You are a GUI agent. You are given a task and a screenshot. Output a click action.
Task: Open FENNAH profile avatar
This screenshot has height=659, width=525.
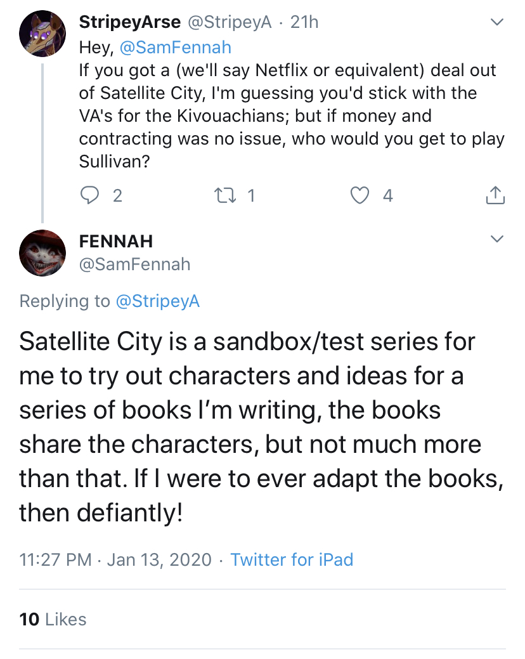pyautogui.click(x=42, y=253)
